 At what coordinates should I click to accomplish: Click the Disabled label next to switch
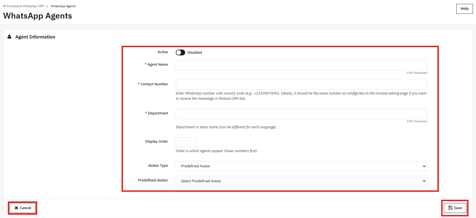coord(195,52)
